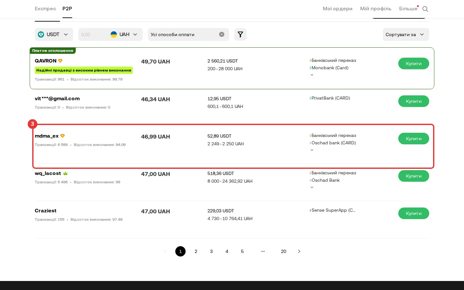The height and width of the screenshot is (290, 464).
Task: Expand mdma_ex's payment methods list
Action: (x=312, y=150)
